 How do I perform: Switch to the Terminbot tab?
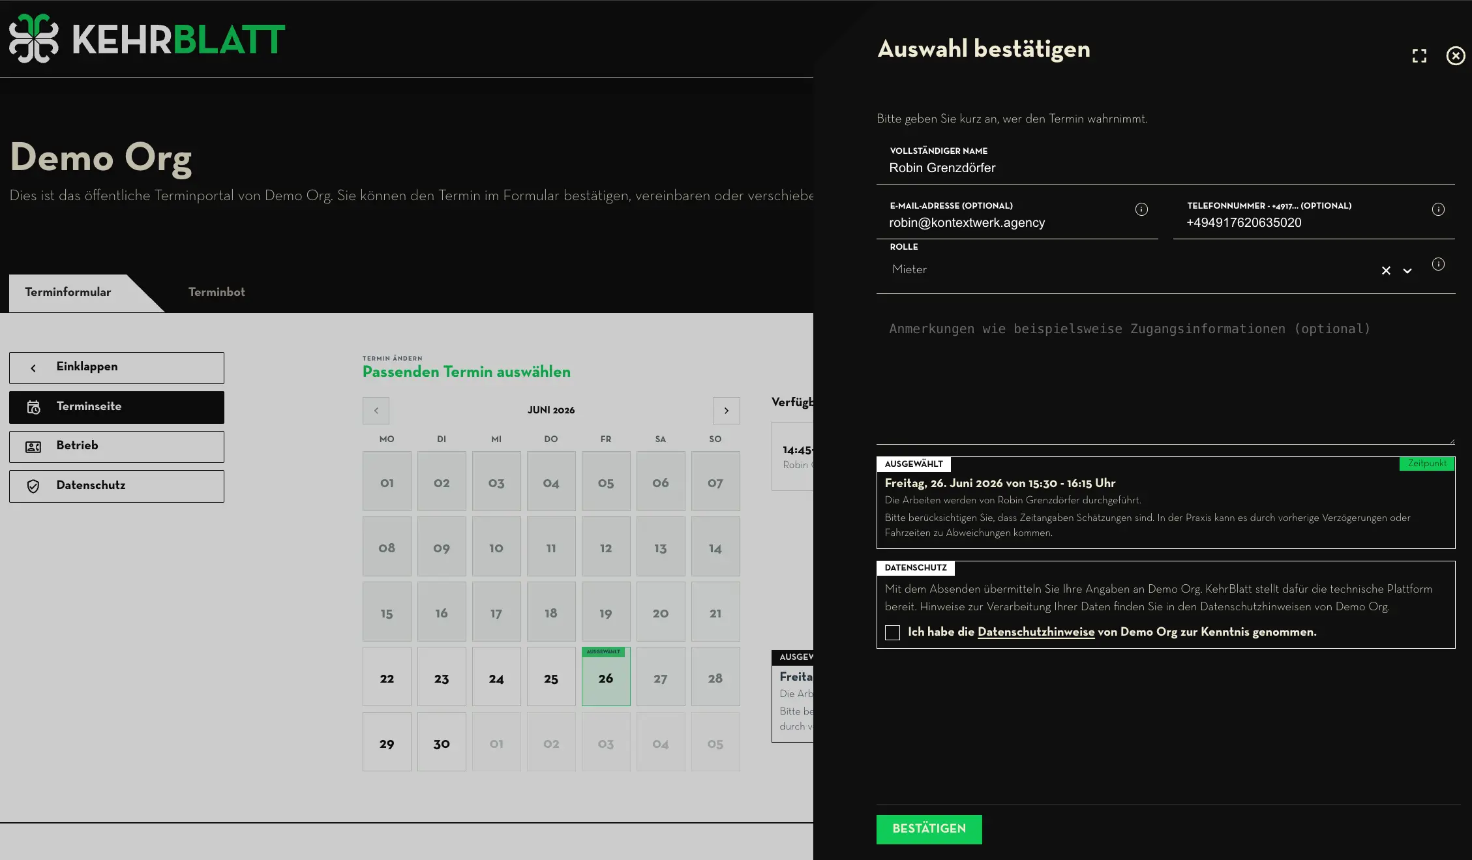pyautogui.click(x=217, y=293)
